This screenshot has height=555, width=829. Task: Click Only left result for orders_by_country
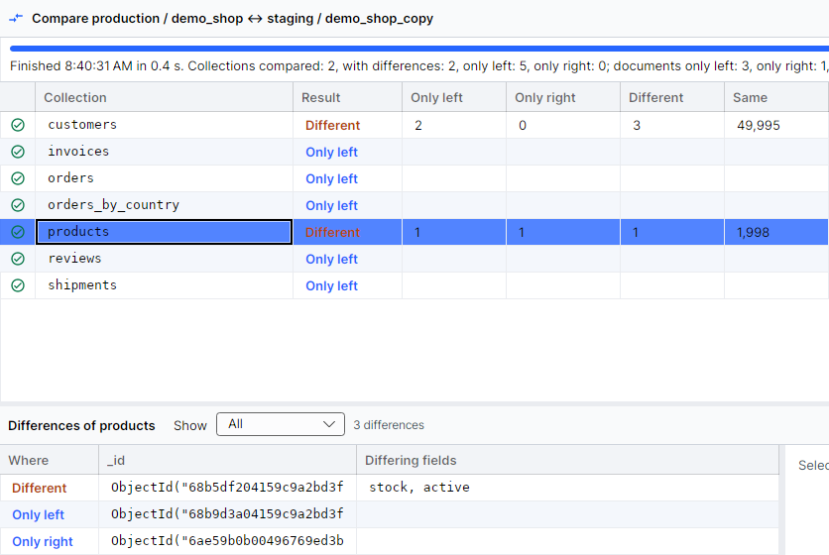(331, 205)
